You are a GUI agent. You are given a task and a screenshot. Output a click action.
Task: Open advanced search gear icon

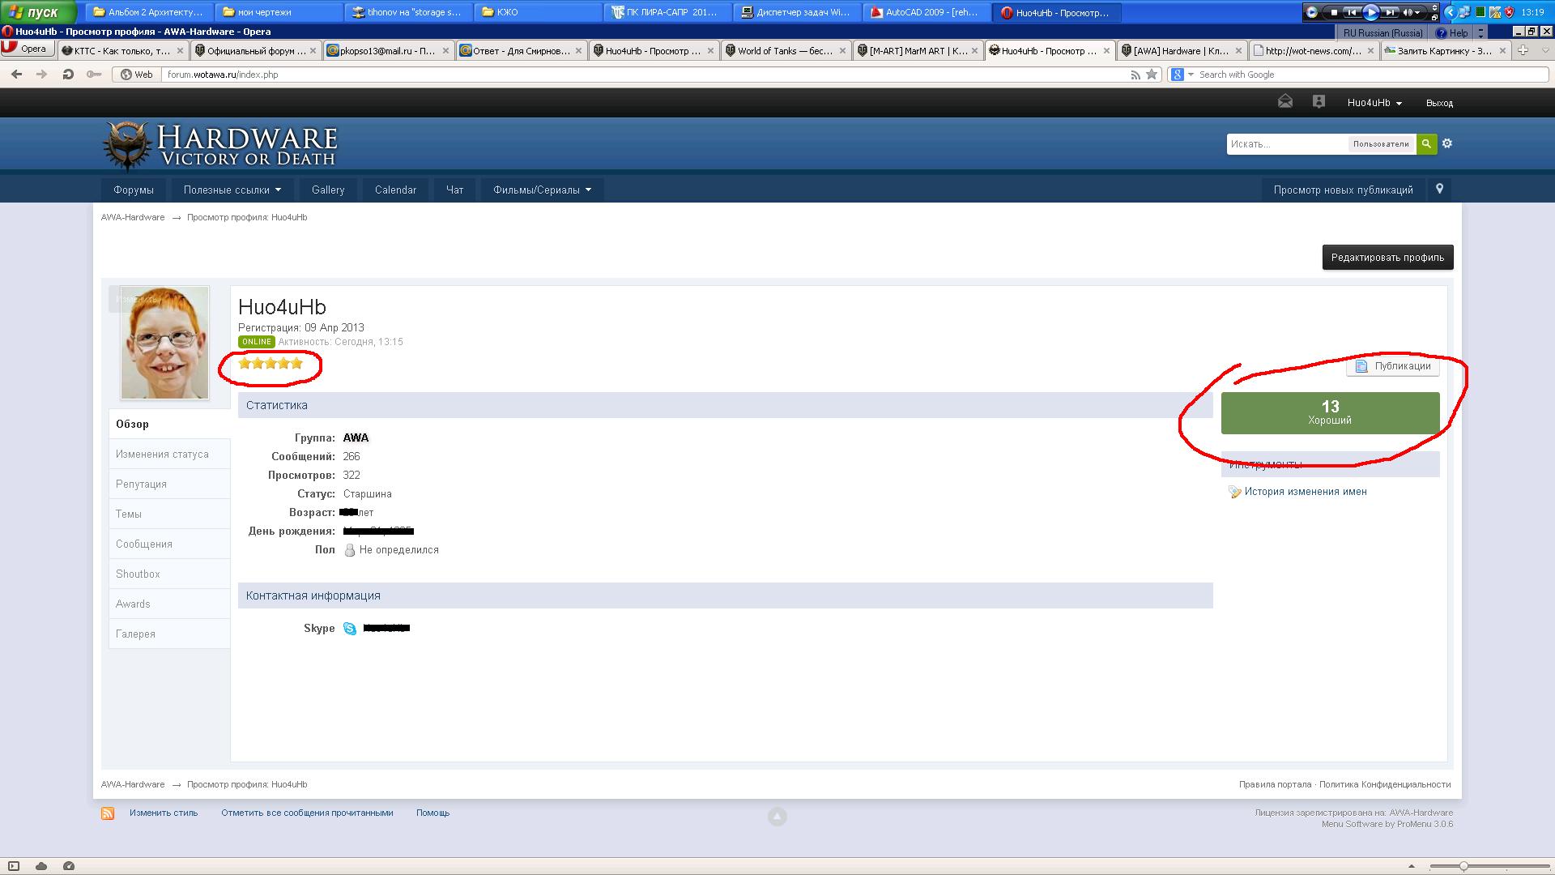pyautogui.click(x=1447, y=143)
